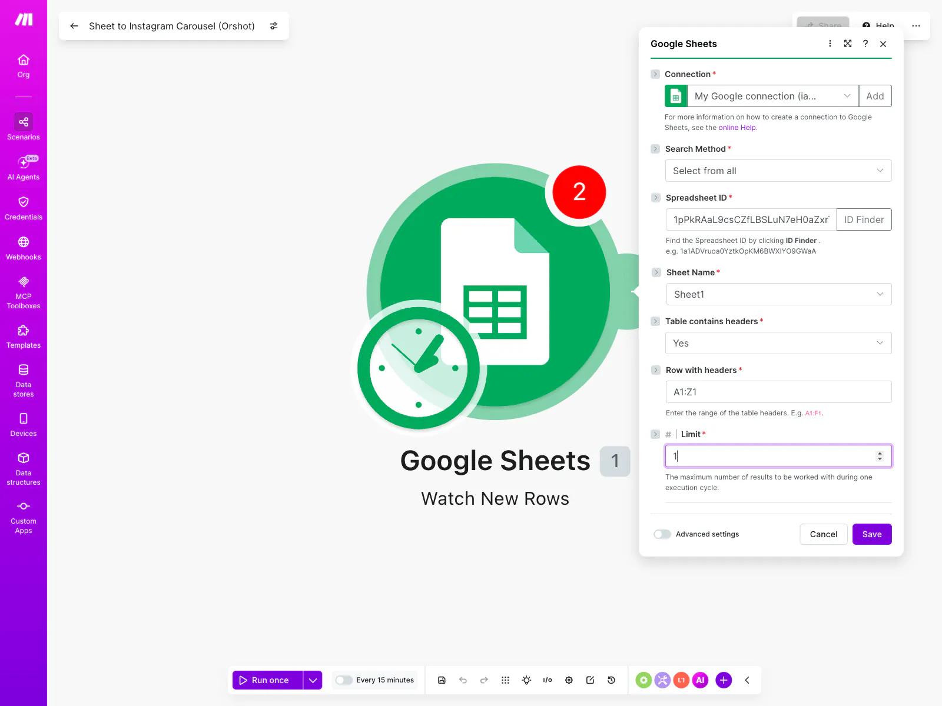Open the Credentials section
Screen dimensions: 942x706
click(24, 208)
